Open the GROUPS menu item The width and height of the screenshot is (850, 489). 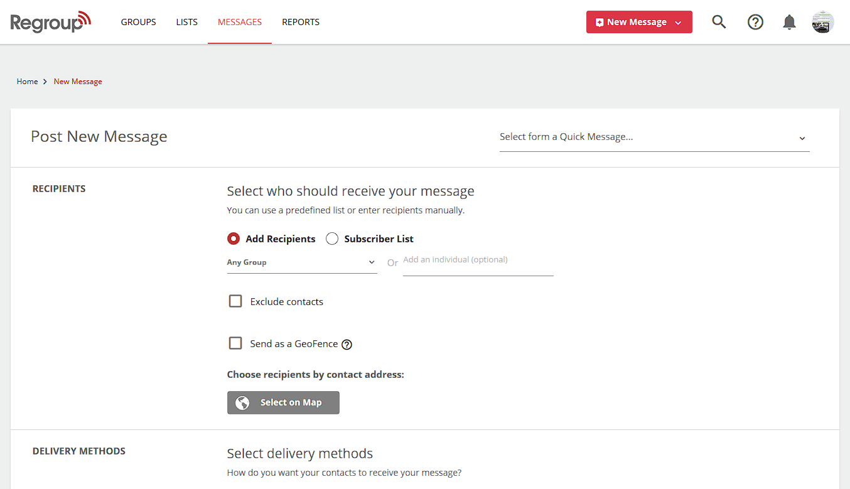pyautogui.click(x=138, y=21)
